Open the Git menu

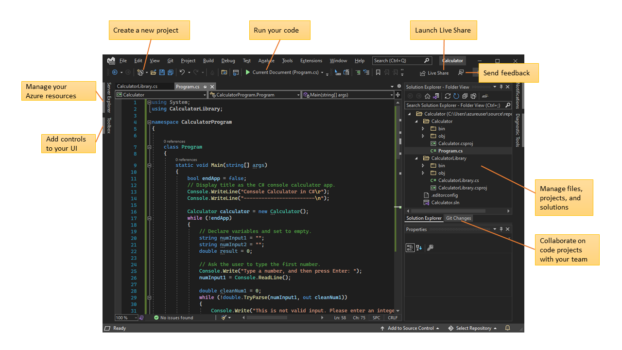pyautogui.click(x=170, y=60)
